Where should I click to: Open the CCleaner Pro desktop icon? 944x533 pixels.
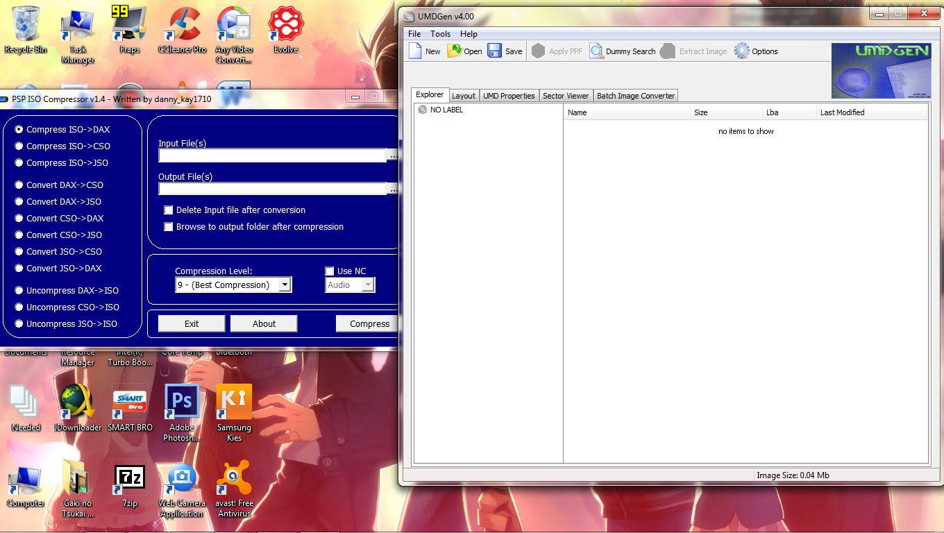[x=182, y=26]
